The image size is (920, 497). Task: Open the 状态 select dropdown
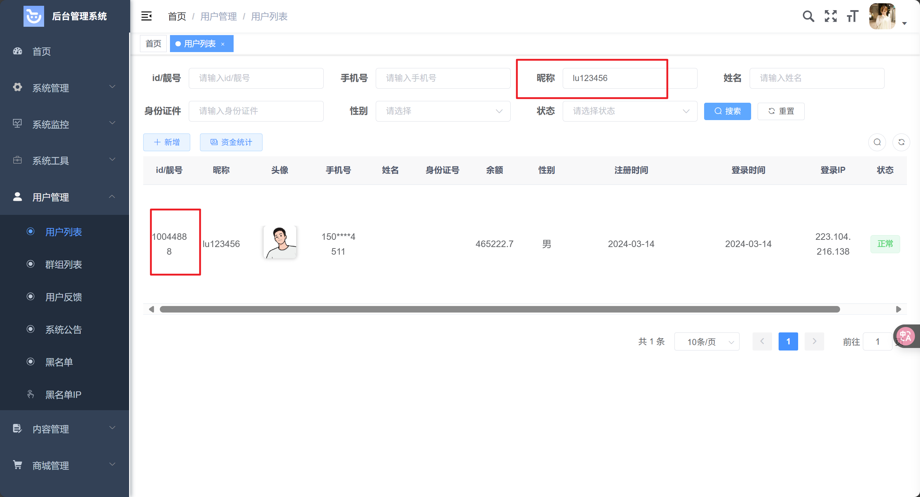630,111
